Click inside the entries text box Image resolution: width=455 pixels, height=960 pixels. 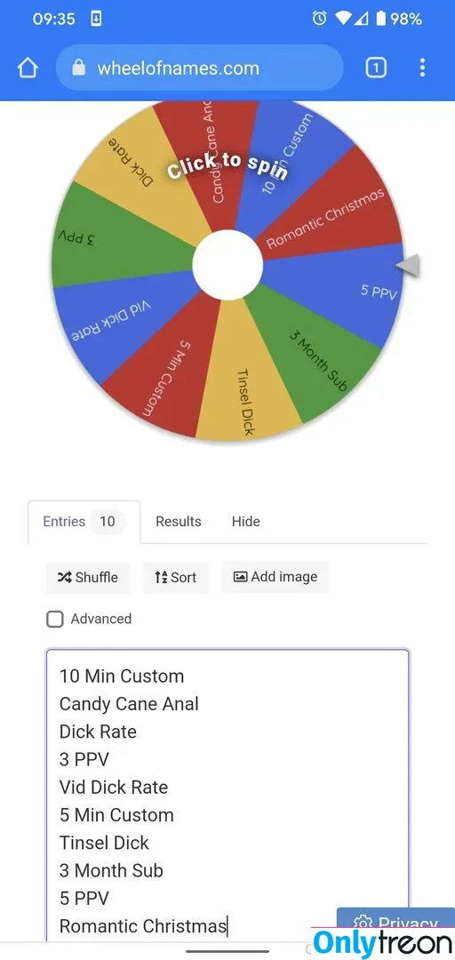pyautogui.click(x=227, y=794)
